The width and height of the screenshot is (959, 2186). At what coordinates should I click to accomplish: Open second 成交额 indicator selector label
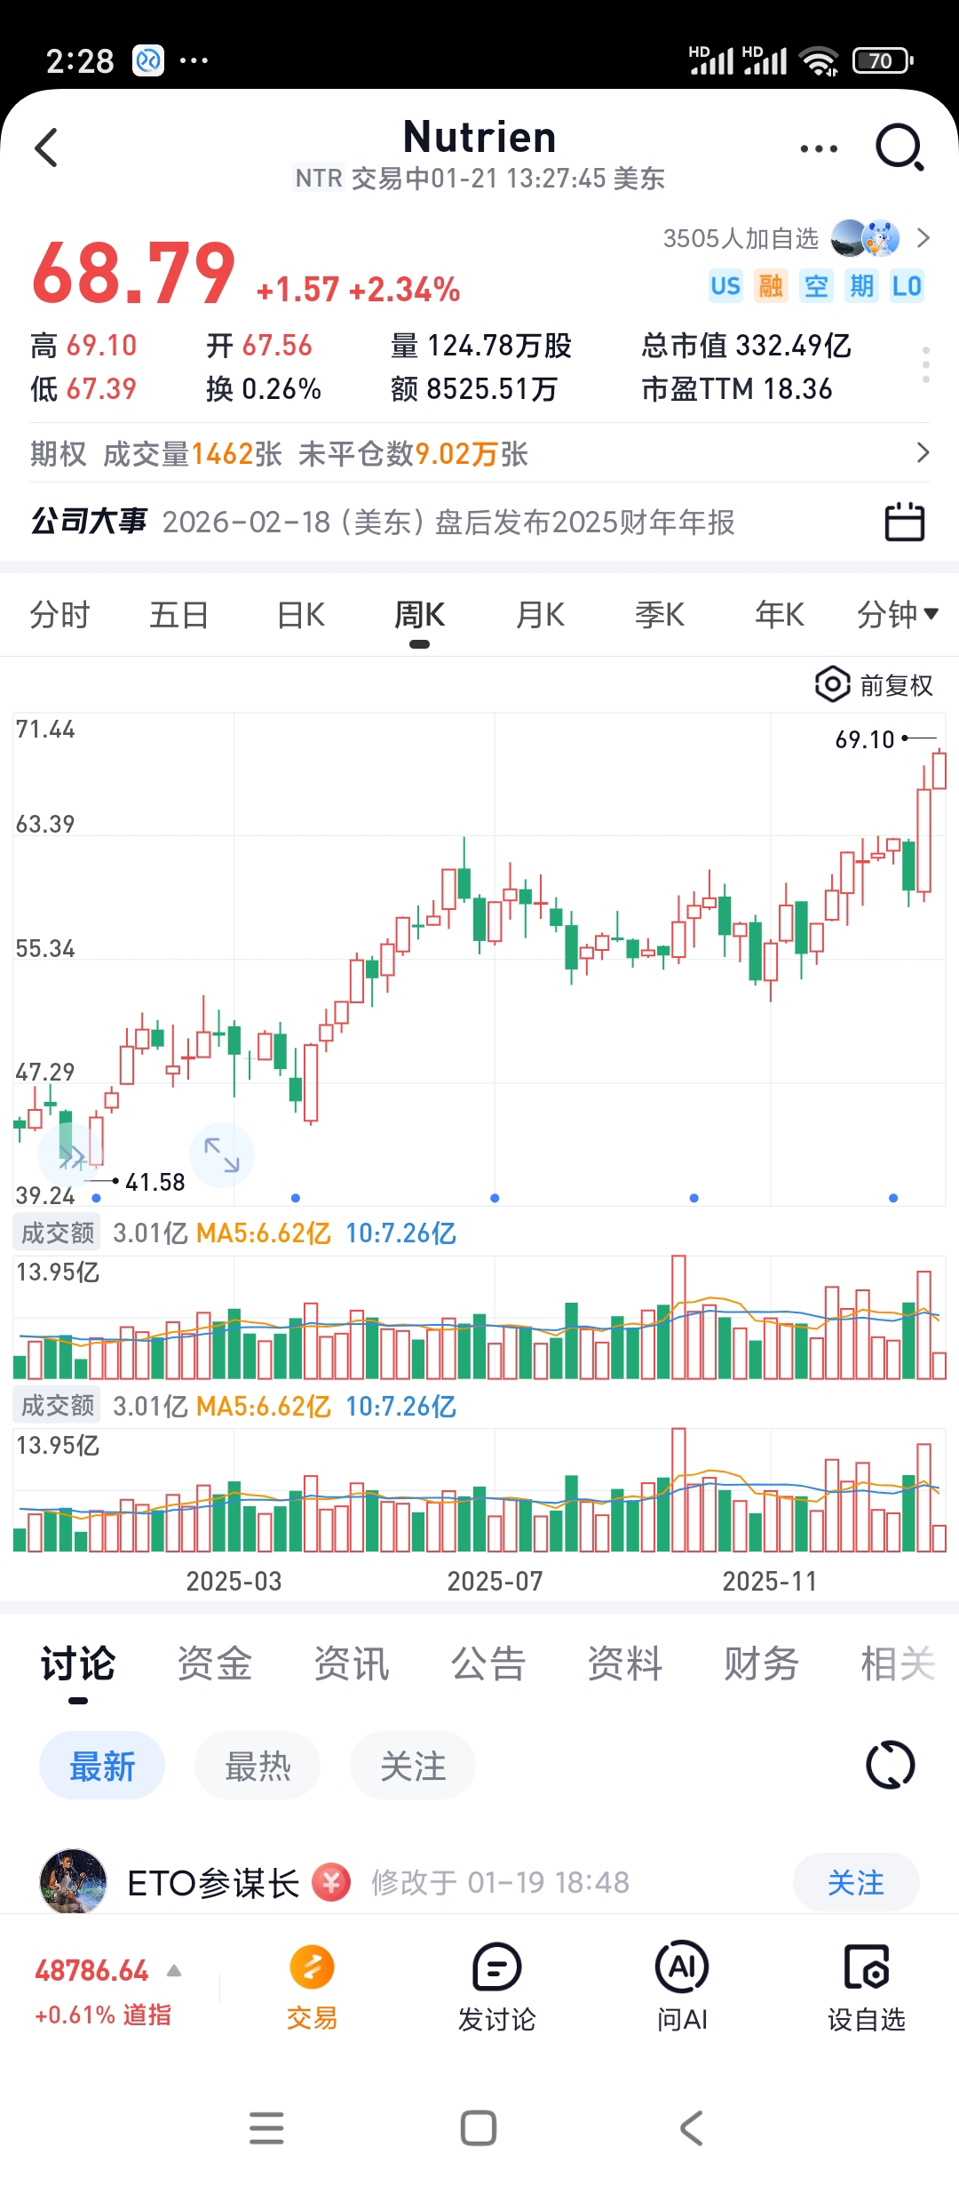click(x=58, y=1406)
